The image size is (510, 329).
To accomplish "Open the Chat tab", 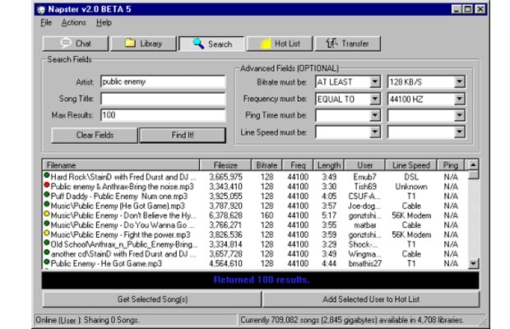I will 75,44.
